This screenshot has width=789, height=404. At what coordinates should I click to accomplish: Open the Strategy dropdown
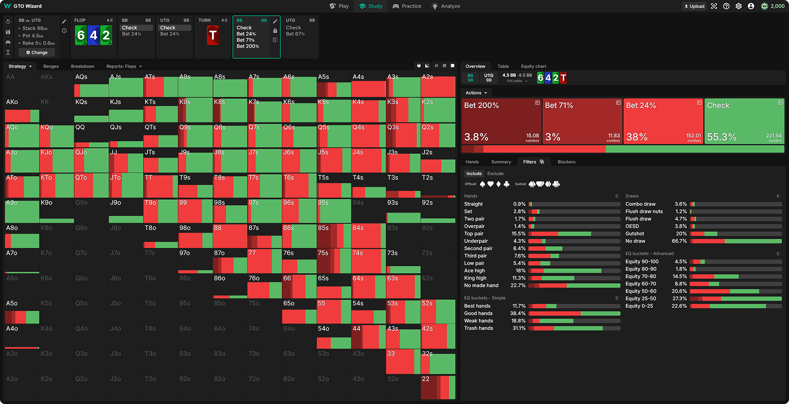(x=20, y=67)
